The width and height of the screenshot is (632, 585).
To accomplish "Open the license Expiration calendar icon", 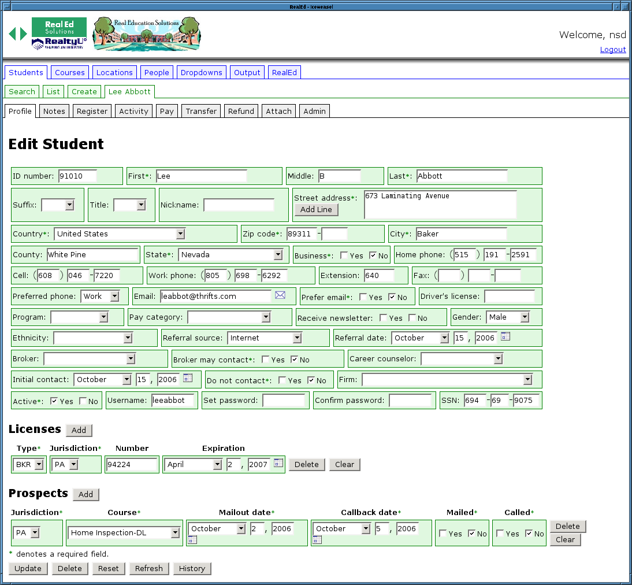I will [x=278, y=463].
